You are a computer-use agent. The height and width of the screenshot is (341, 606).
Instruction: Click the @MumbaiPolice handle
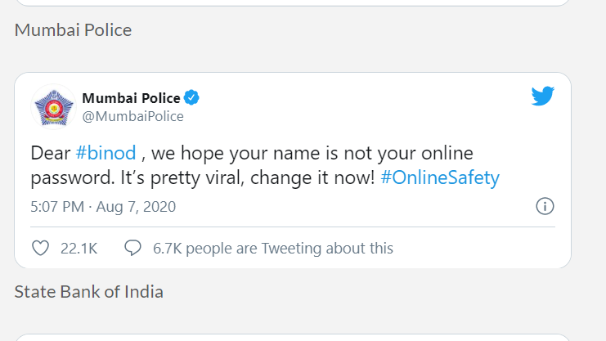(x=132, y=116)
